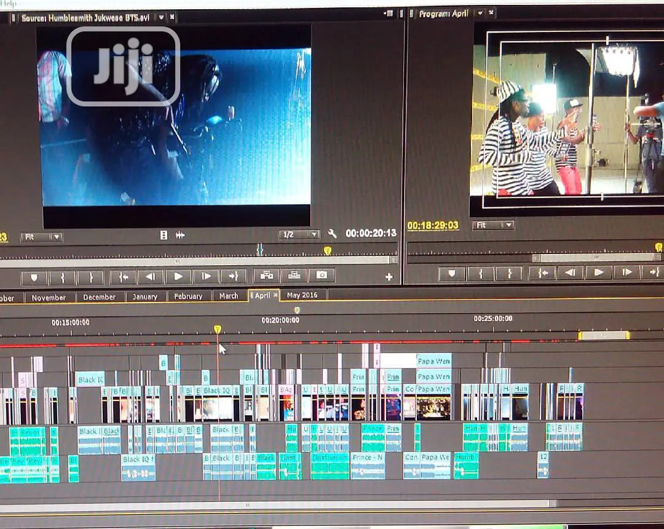Viewport: 664px width, 529px height.
Task: Mark In point in Source monitor
Action: tap(62, 277)
